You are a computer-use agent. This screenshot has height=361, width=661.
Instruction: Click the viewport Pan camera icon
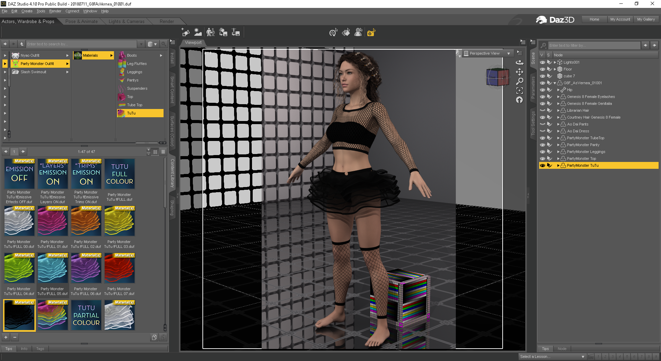(520, 72)
